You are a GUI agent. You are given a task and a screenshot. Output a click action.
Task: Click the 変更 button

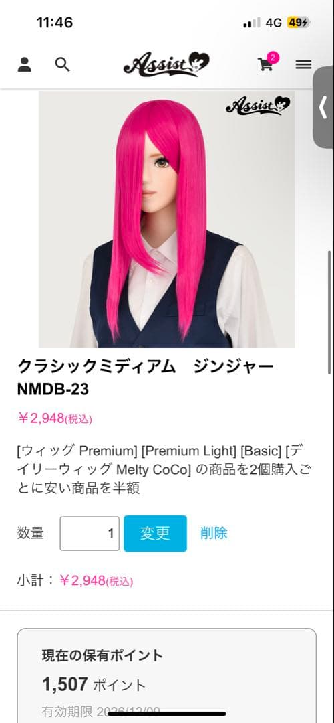[x=156, y=534]
